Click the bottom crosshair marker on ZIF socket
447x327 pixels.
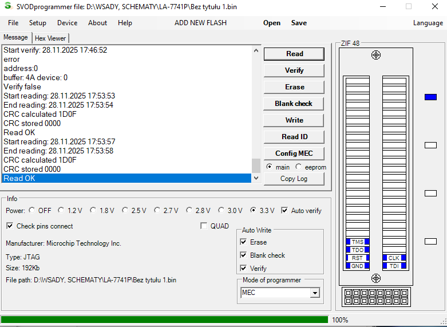[376, 278]
